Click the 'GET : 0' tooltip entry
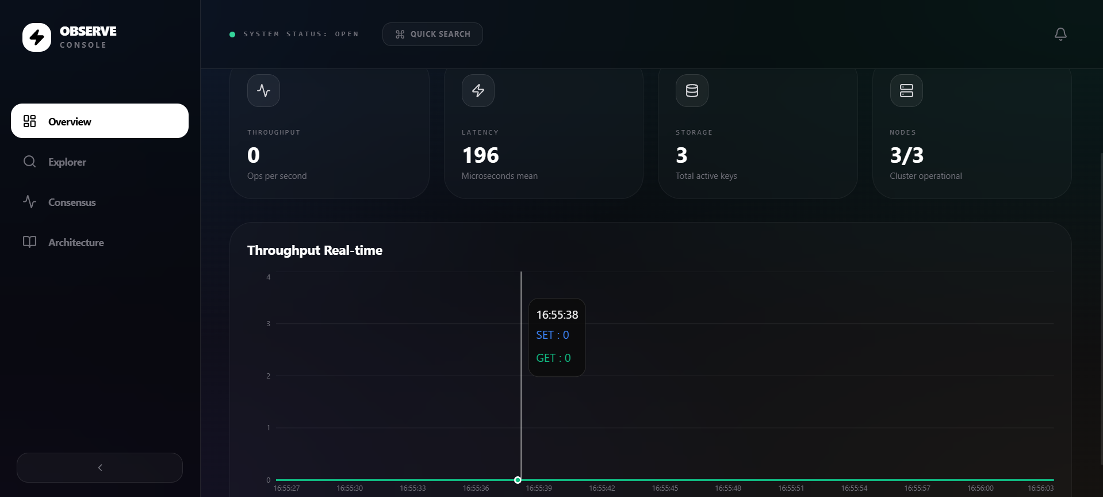 pyautogui.click(x=553, y=358)
